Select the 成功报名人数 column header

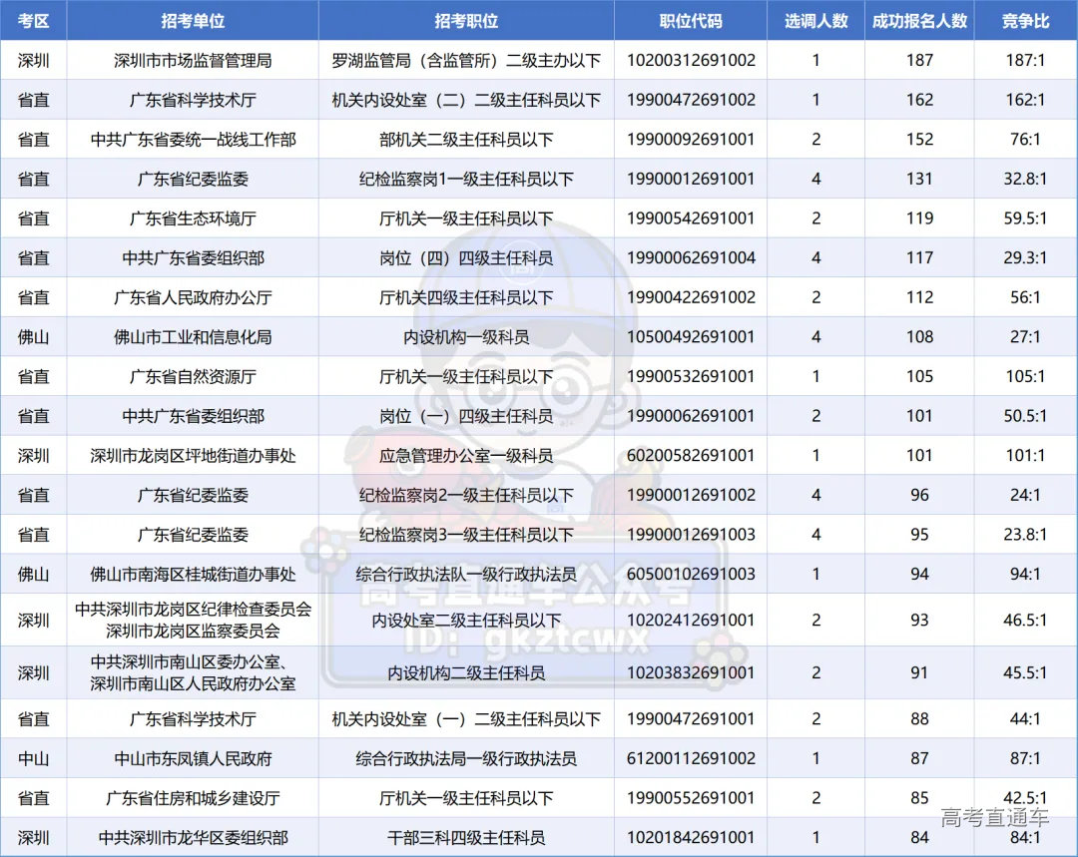point(919,21)
